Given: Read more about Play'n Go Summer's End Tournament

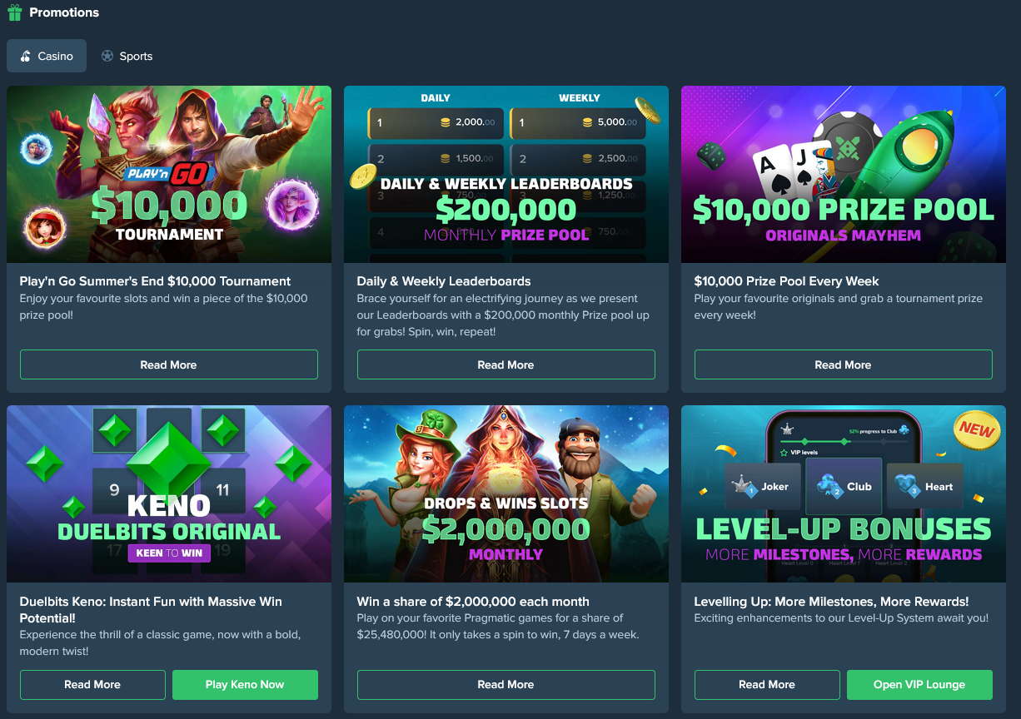Looking at the screenshot, I should click(x=169, y=364).
